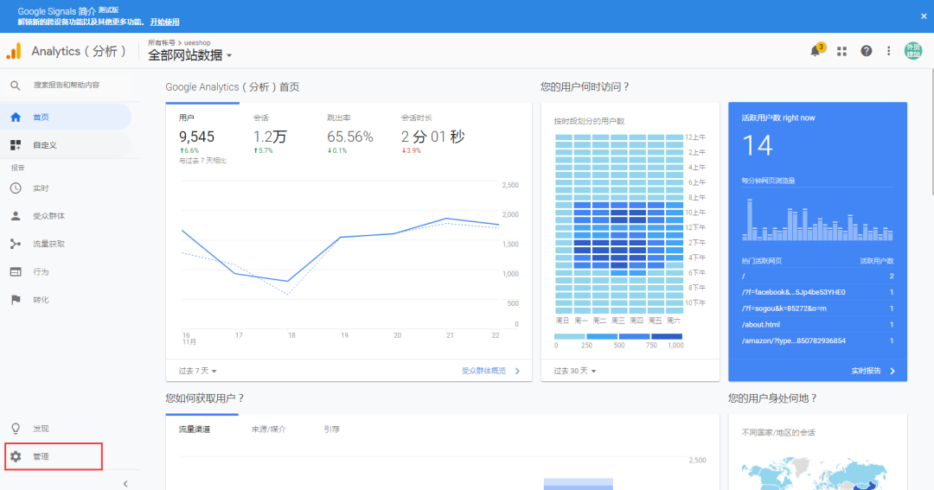Open the Google apps grid icon
This screenshot has height=490, width=934.
coord(841,52)
